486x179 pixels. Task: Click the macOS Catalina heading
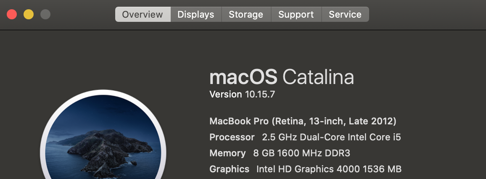tap(281, 77)
